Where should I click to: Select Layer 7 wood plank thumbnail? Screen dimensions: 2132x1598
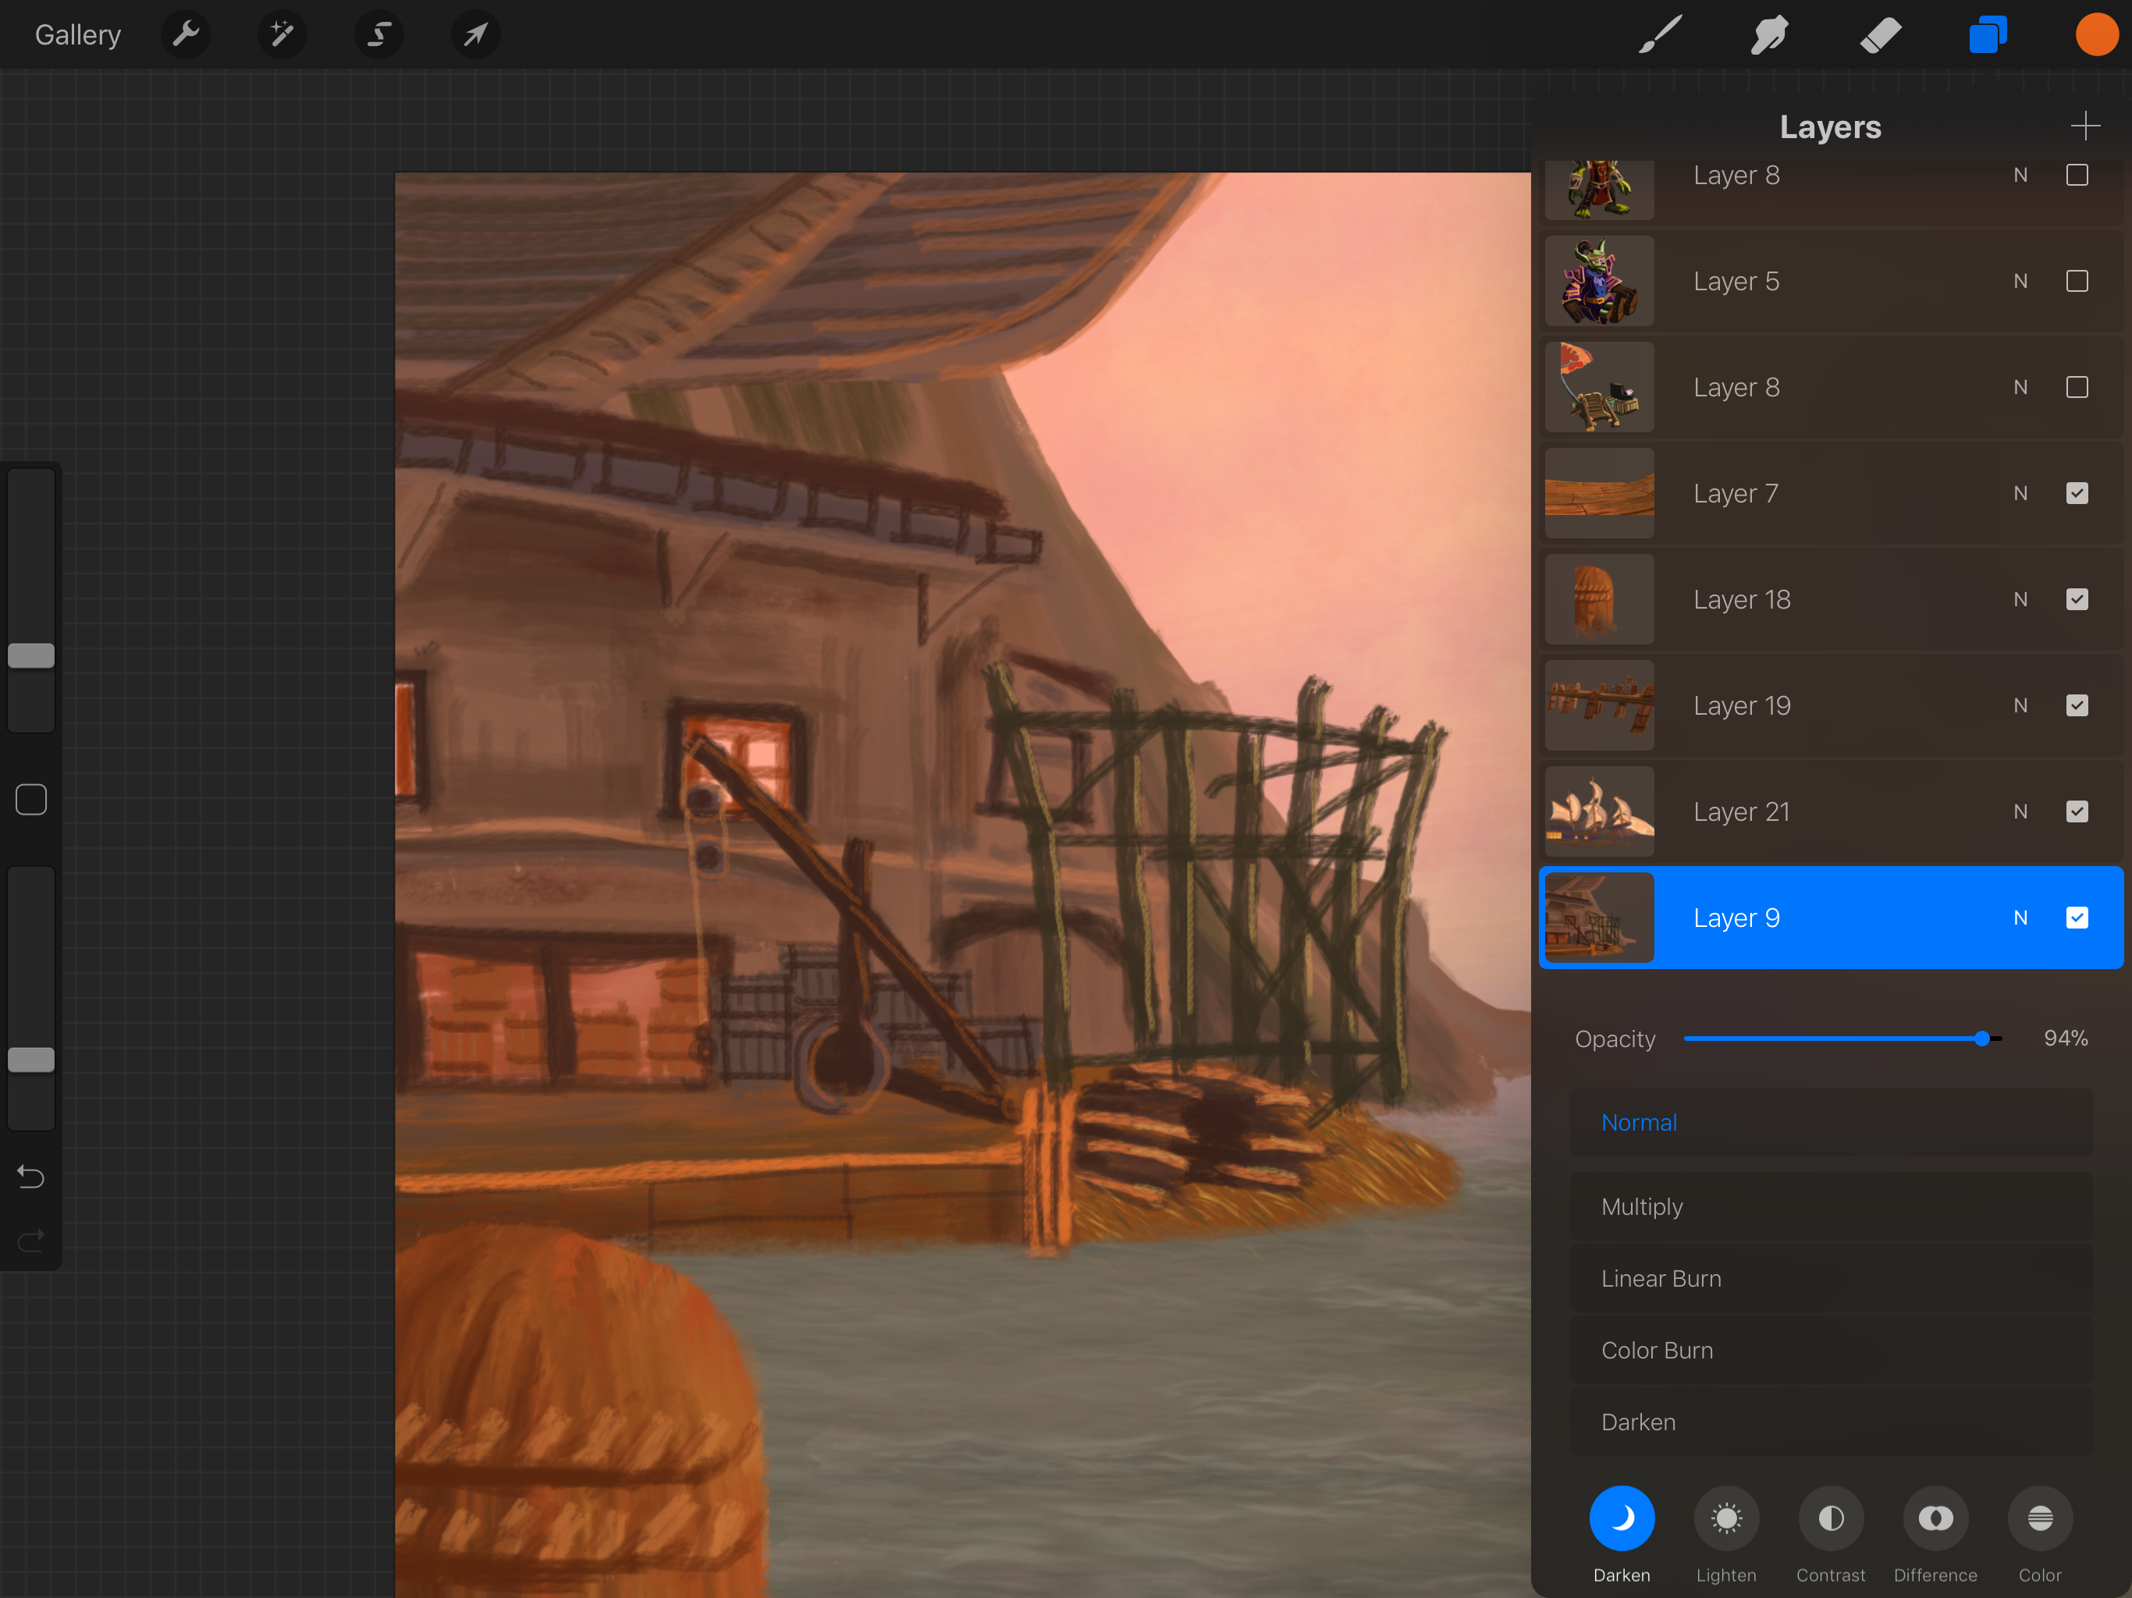pos(1599,493)
